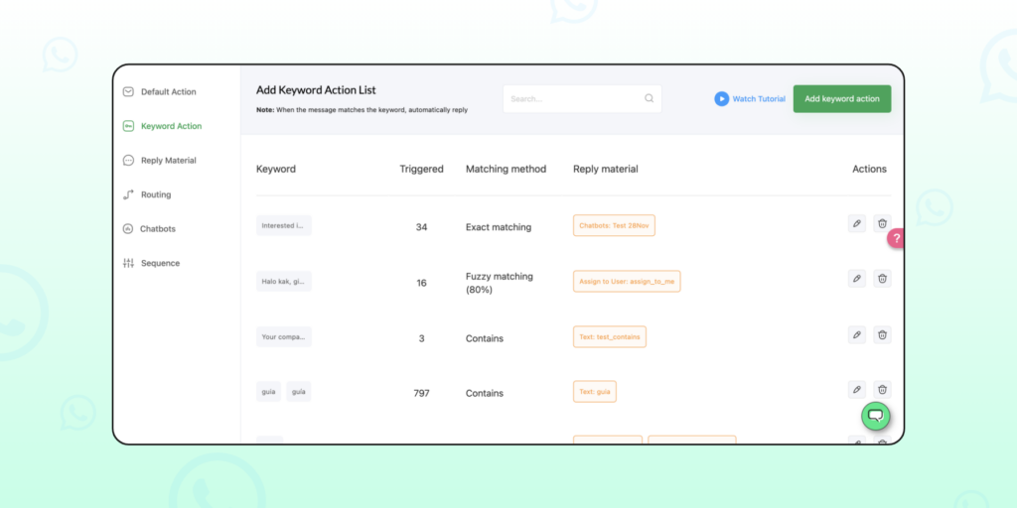Edit the 'Halo kak, gi...' keyword row
Screen dimensions: 1017x508
(857, 279)
